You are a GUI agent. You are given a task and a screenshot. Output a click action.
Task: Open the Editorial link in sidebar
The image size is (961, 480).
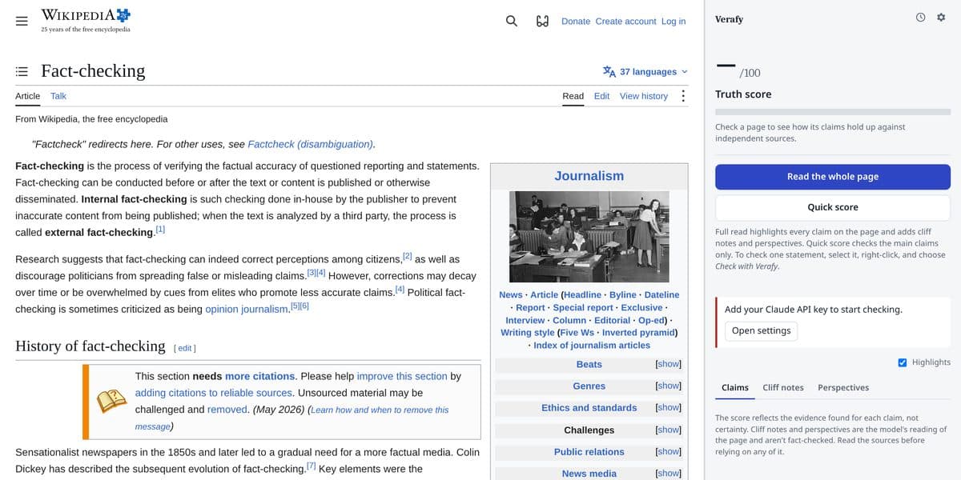coord(612,320)
